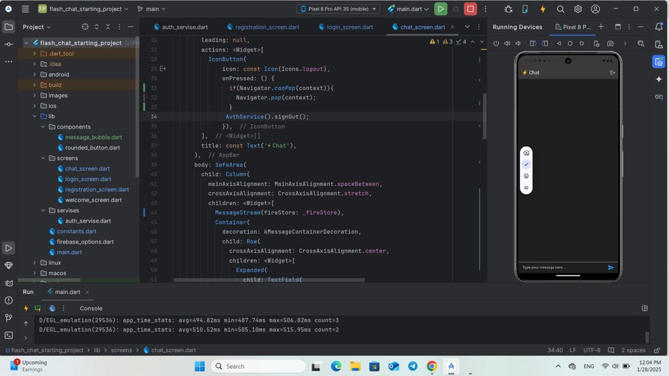Image resolution: width=669 pixels, height=376 pixels.
Task: Open the Windows Start button
Action: pos(199,366)
